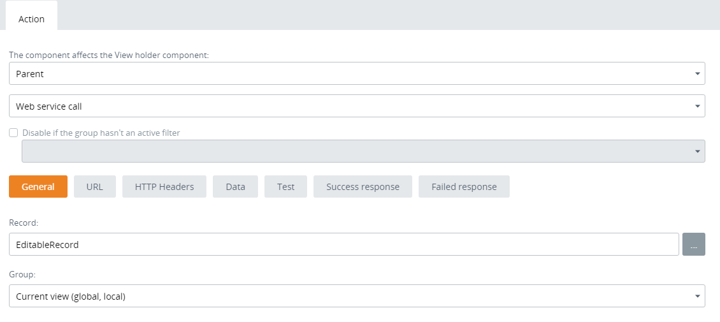720x322 pixels.
Task: Click the arrow on the Parent dropdown
Action: pos(697,74)
